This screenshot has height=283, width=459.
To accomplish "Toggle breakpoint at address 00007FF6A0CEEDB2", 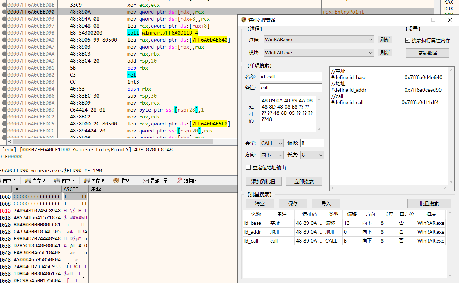I will [4, 75].
